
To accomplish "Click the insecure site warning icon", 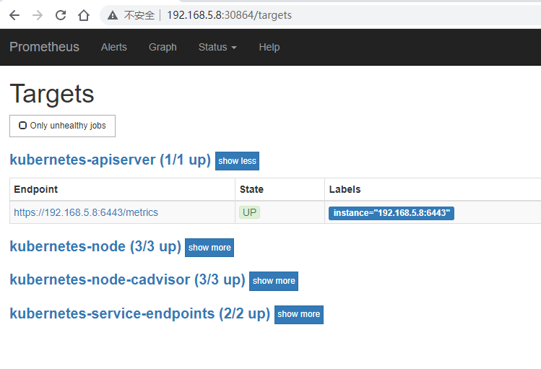I will point(113,15).
